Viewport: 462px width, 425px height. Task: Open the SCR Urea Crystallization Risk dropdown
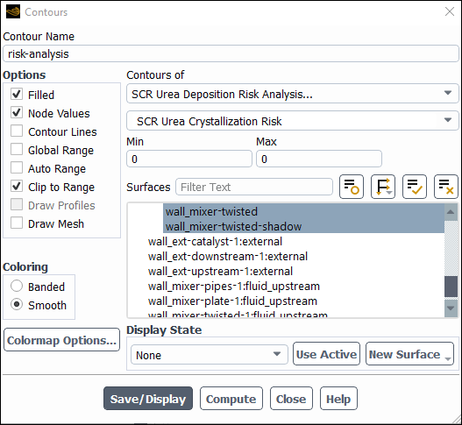292,121
